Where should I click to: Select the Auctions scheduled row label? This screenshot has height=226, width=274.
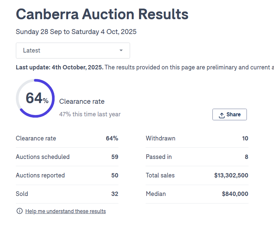point(43,157)
